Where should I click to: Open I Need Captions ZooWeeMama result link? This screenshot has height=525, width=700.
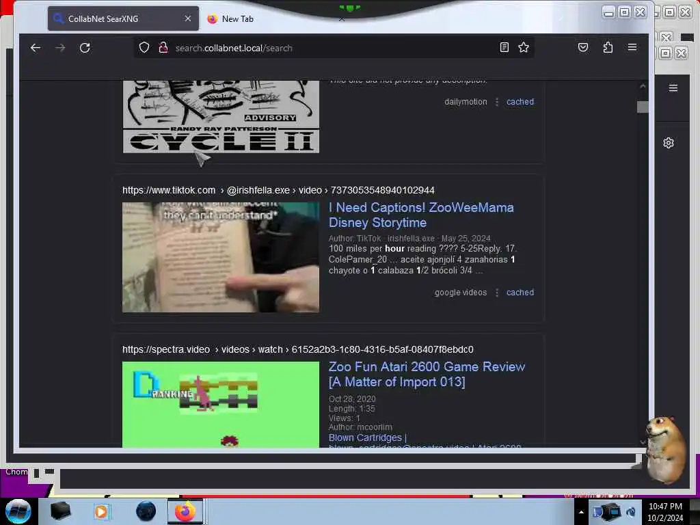pyautogui.click(x=421, y=215)
